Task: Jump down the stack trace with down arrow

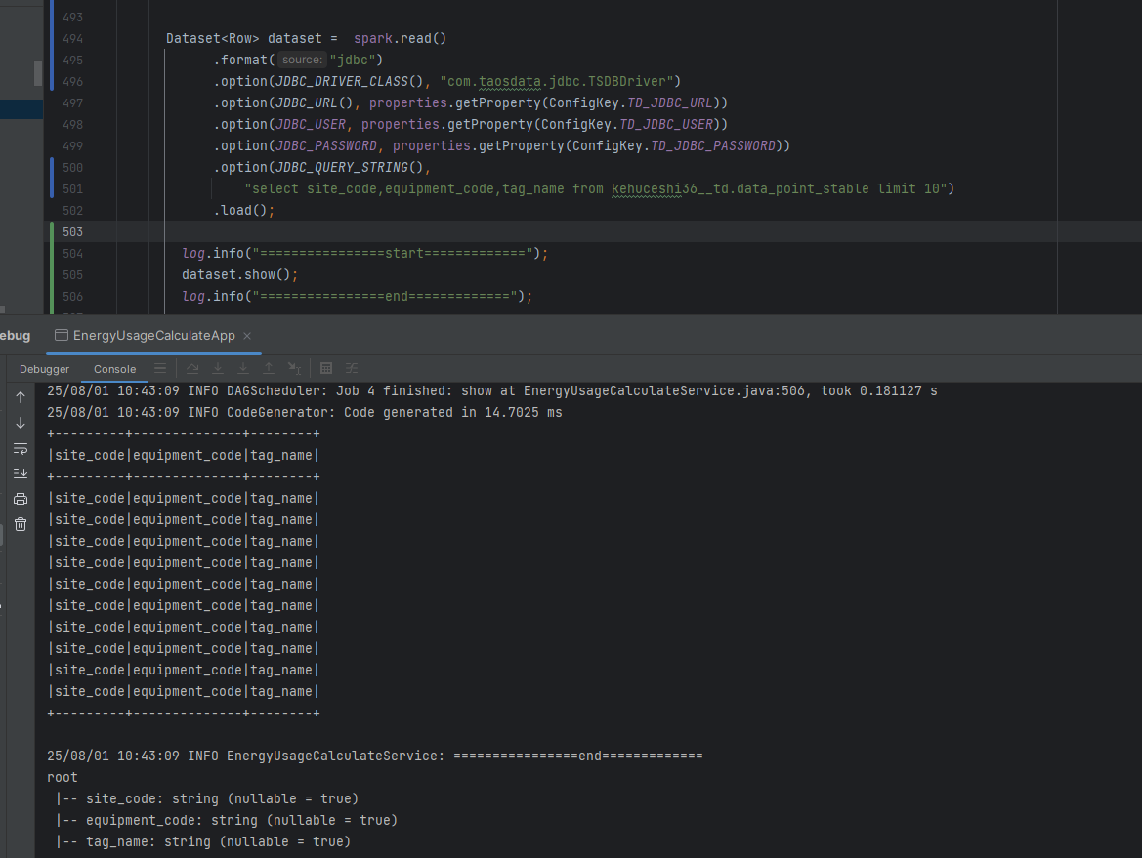Action: click(x=21, y=423)
